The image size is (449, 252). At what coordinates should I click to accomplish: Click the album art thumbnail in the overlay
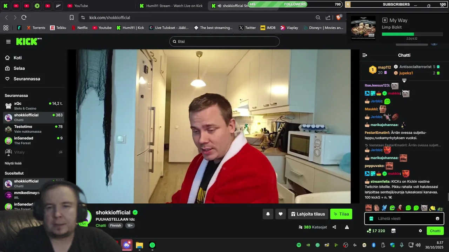pos(363,28)
